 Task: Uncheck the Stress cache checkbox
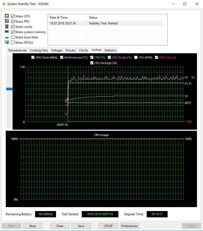coord(13,27)
